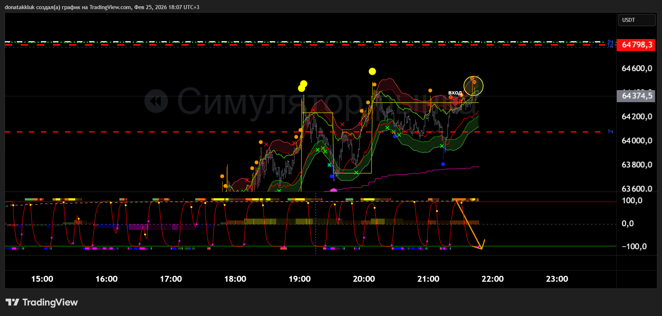This screenshot has height=316, width=662.
Task: Click the rewind icon in the watermark
Action: (156, 101)
